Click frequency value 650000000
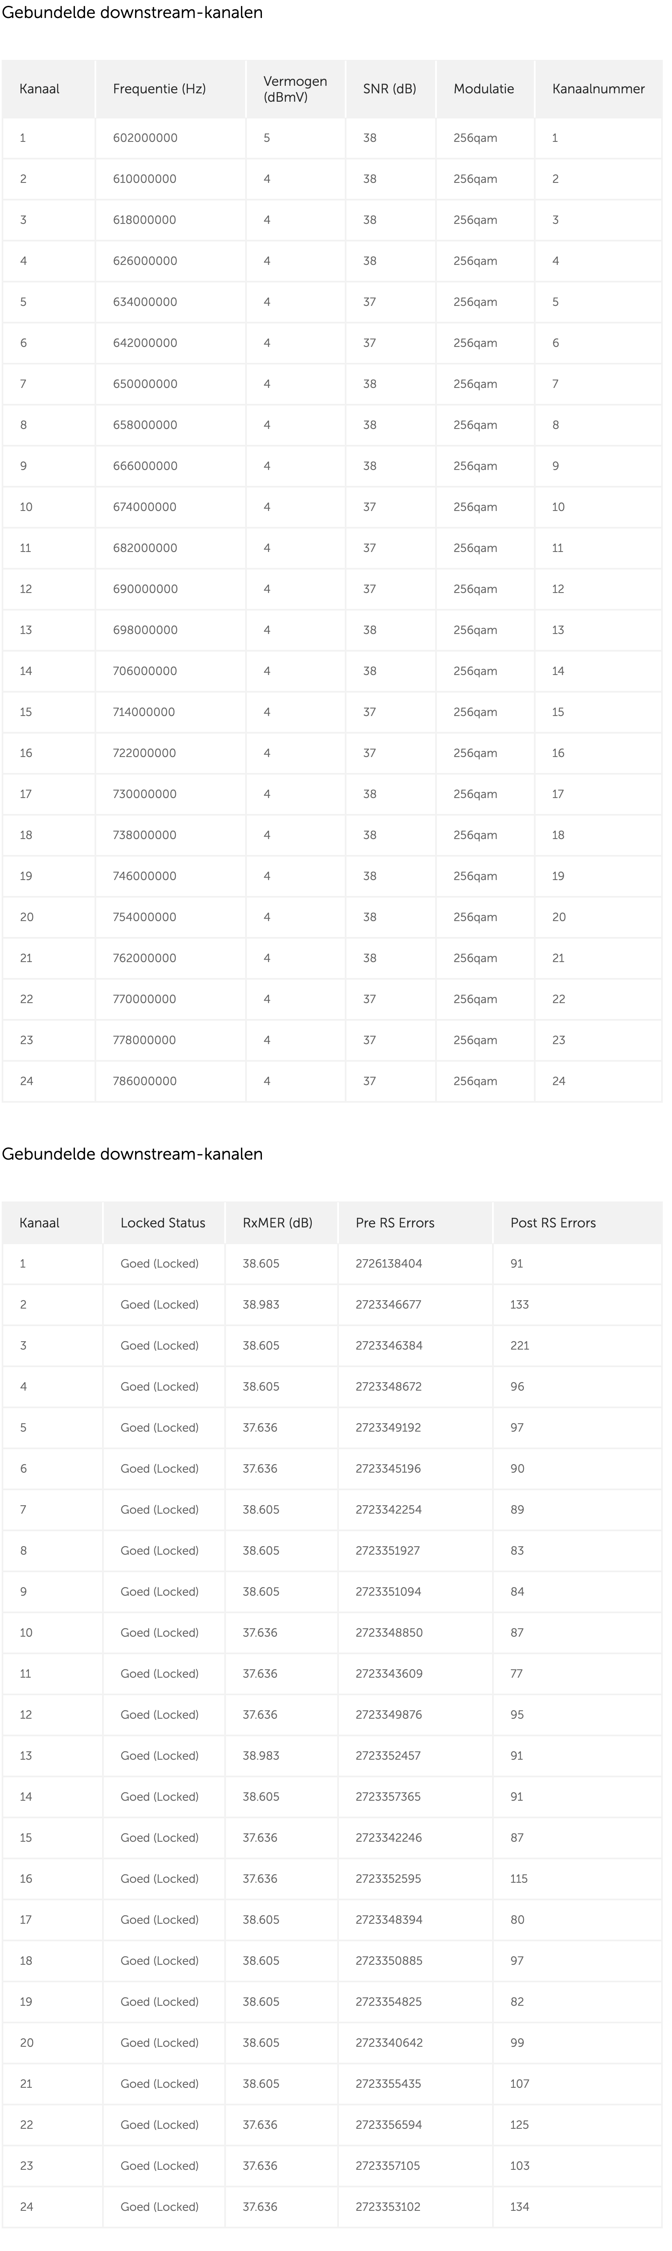Image resolution: width=672 pixels, height=2251 pixels. tap(145, 385)
